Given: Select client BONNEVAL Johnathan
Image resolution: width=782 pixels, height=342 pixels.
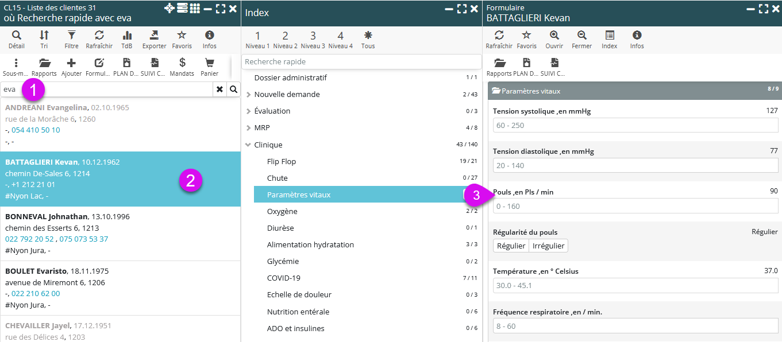Looking at the screenshot, I should click(47, 217).
